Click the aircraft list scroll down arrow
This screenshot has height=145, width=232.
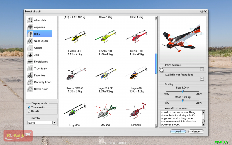[x=156, y=126]
